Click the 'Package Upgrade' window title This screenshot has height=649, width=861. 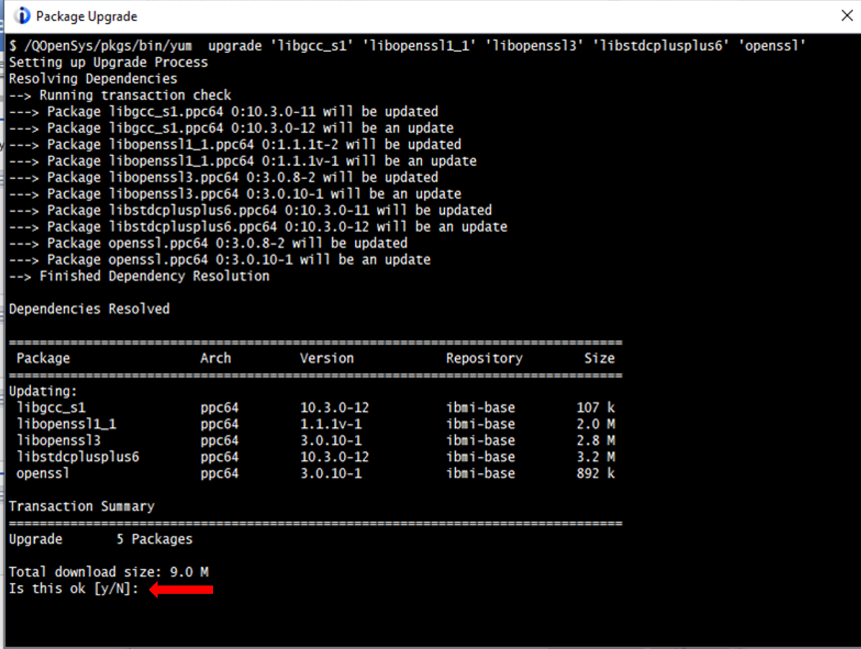tap(87, 16)
